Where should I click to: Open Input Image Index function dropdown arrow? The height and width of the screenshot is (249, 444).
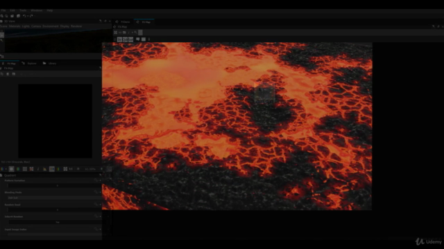100,229
